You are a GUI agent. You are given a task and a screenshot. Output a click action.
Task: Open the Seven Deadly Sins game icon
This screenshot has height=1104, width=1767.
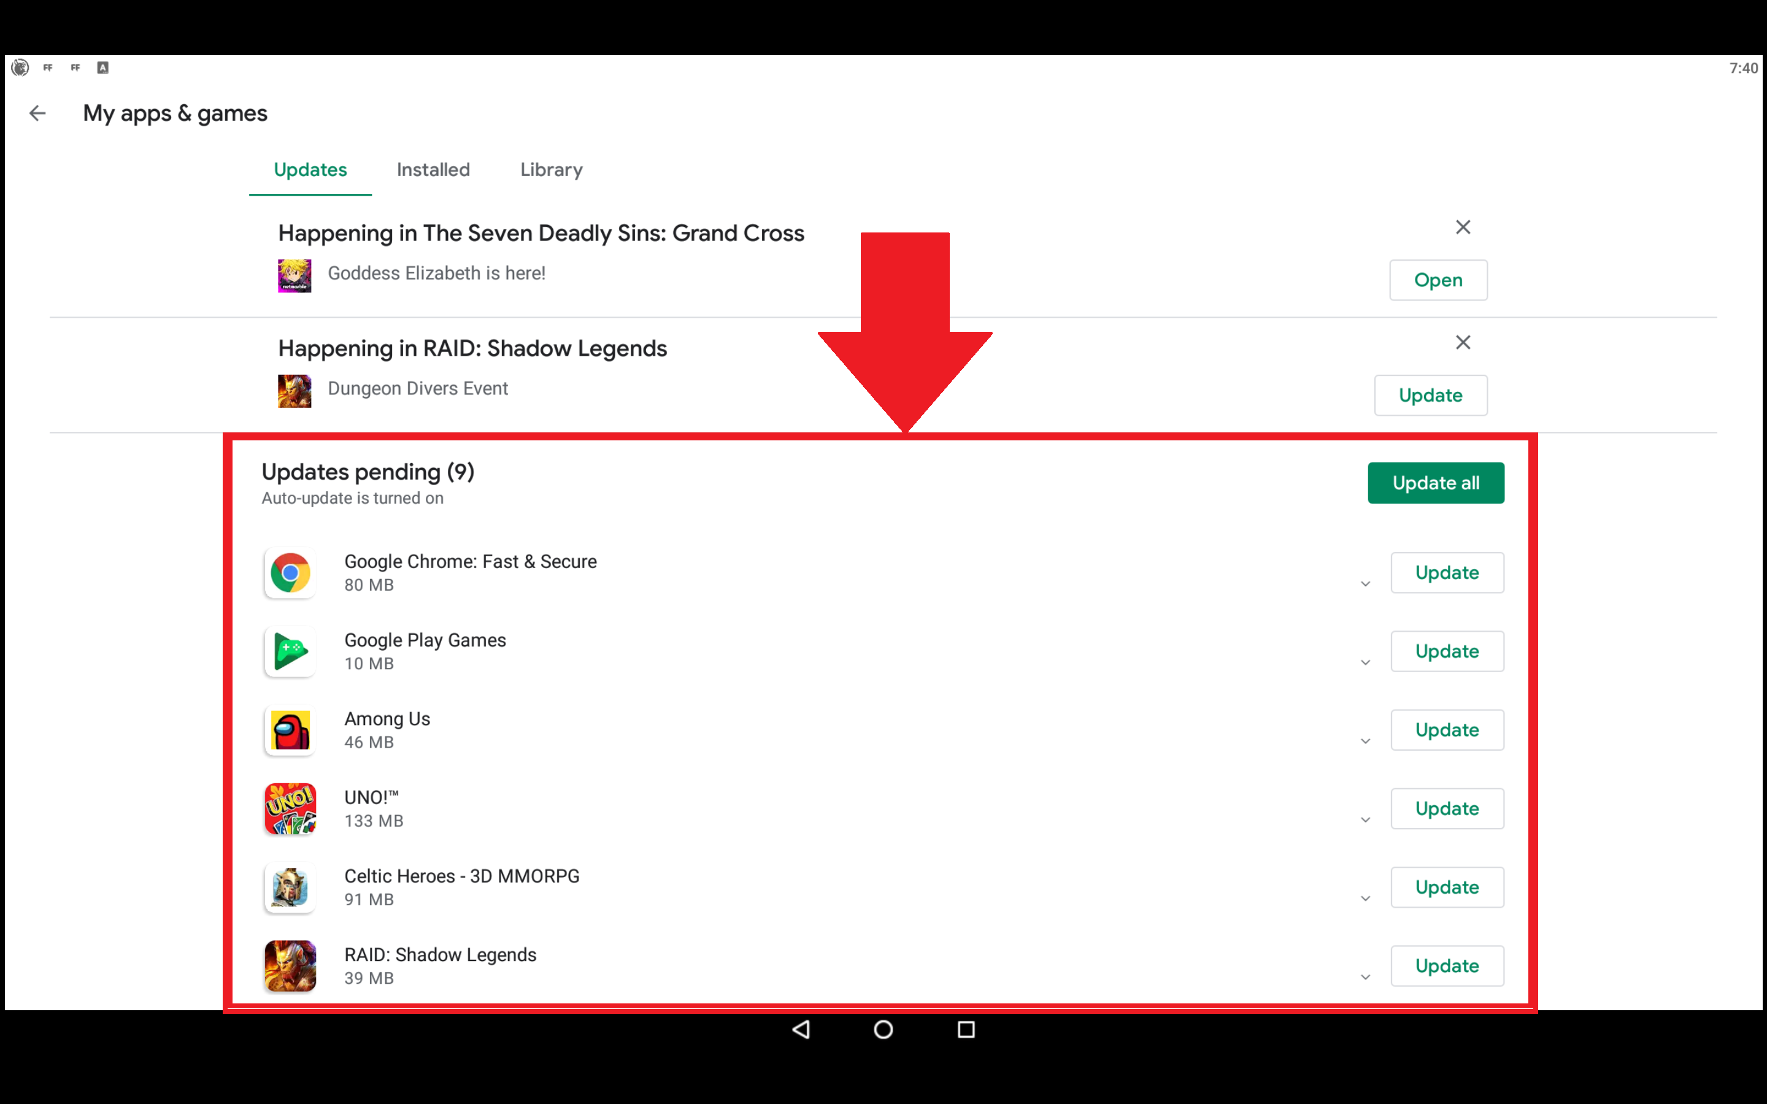coord(294,276)
